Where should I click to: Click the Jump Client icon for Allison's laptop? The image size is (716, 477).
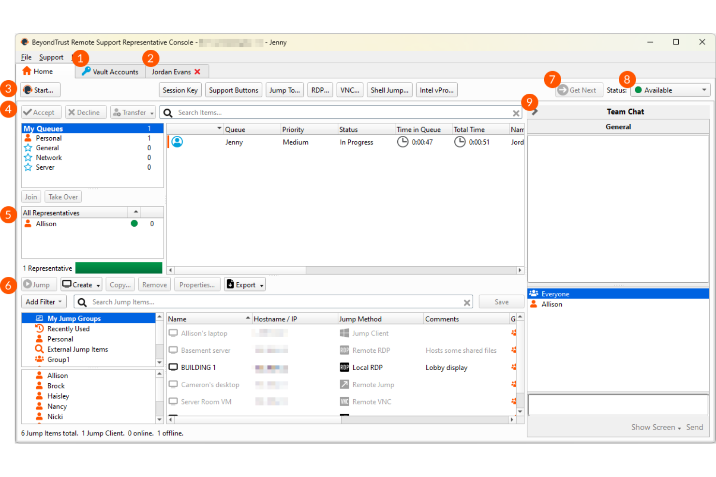click(x=343, y=333)
